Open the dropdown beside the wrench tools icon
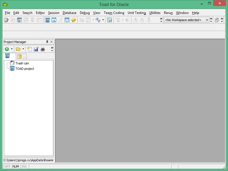 pyautogui.click(x=103, y=20)
